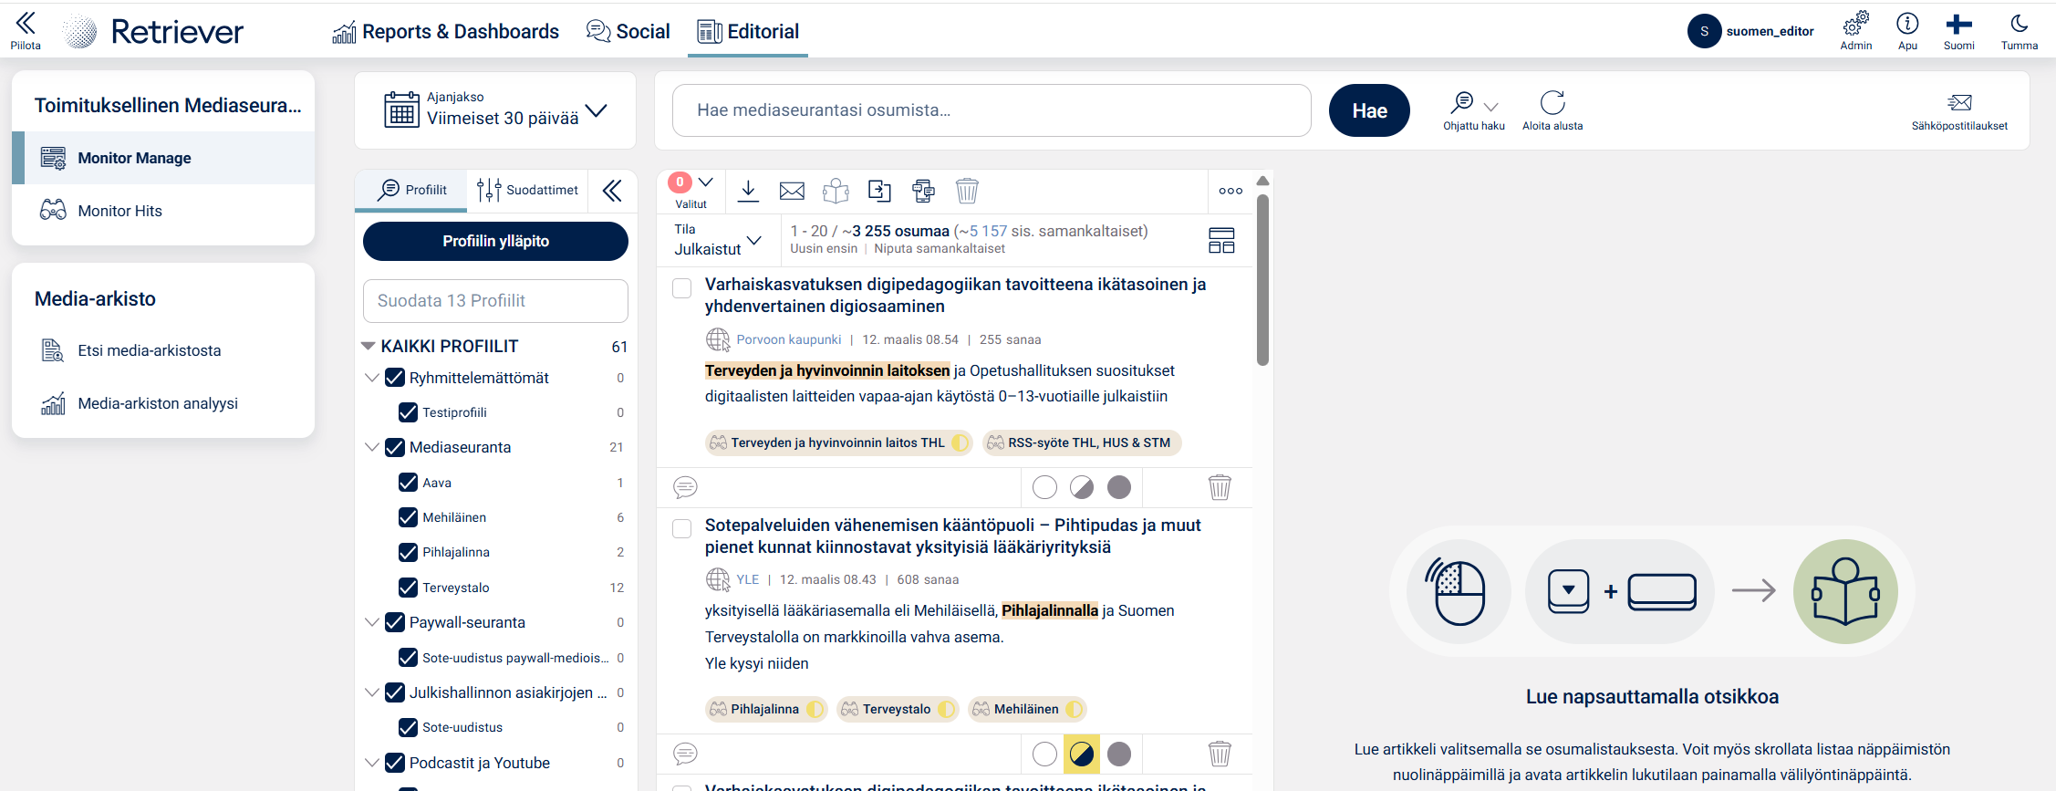Uncheck the Ryhmittelemättömät profile group
This screenshot has width=2056, height=791.
coord(395,378)
